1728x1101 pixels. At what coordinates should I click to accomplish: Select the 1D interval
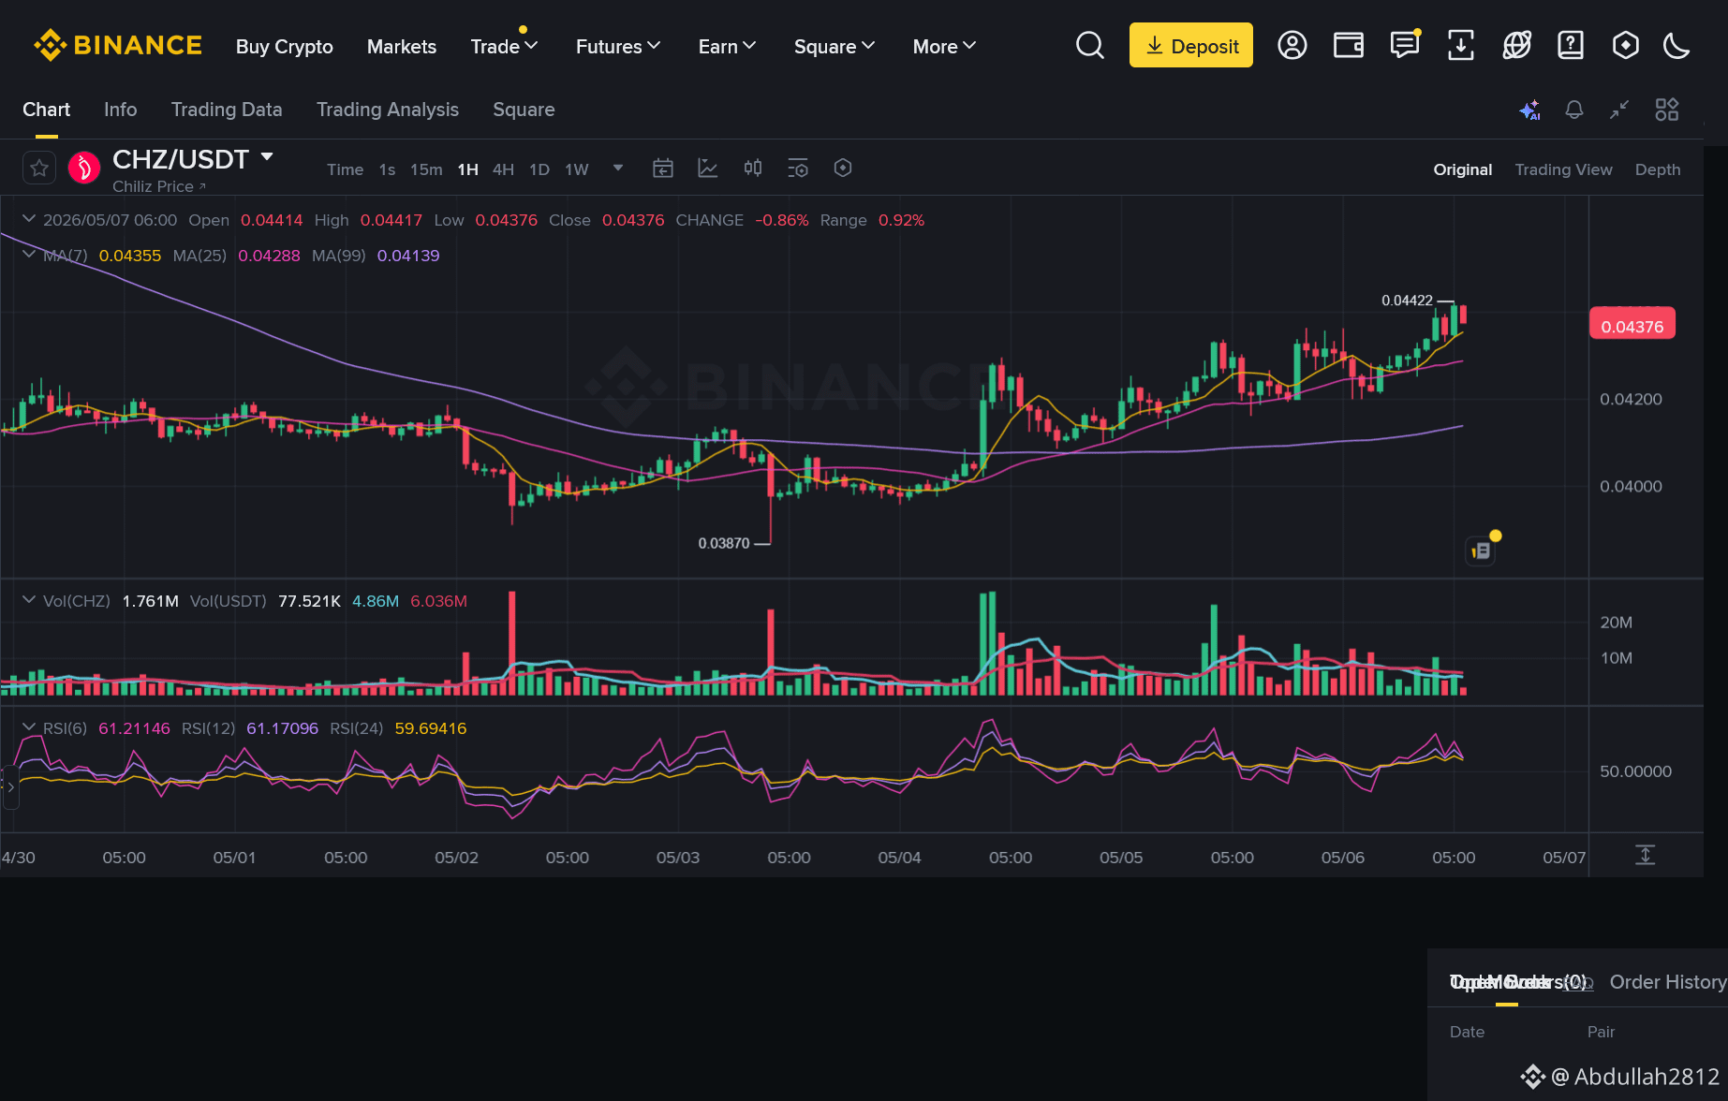point(539,169)
